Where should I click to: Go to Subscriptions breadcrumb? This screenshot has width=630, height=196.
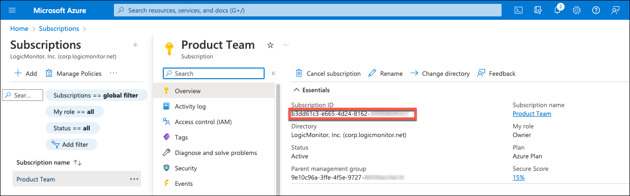pos(59,28)
